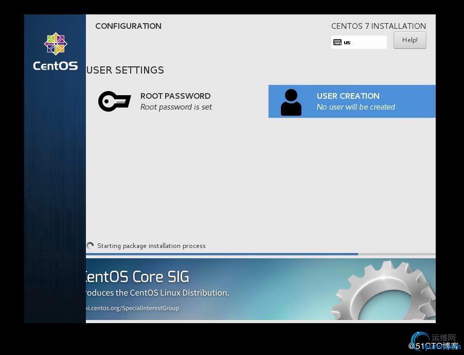The image size is (464, 355).
Task: Click the CONFIGURATION title
Action: point(129,26)
